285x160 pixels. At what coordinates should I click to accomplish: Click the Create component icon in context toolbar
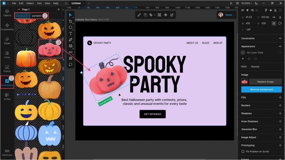166,15
